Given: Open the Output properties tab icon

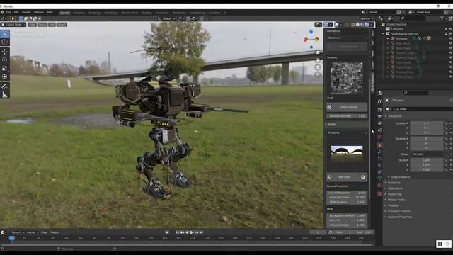Looking at the screenshot, I should 379,116.
